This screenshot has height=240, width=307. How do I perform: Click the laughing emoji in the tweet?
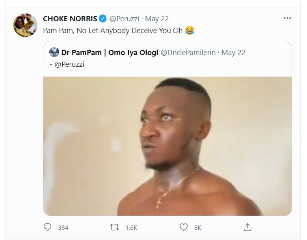click(x=190, y=30)
